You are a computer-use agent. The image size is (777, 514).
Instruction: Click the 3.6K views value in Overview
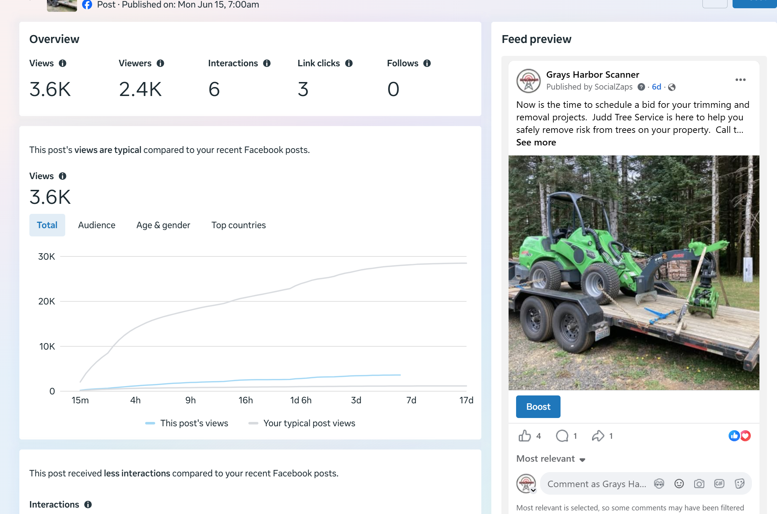click(50, 89)
